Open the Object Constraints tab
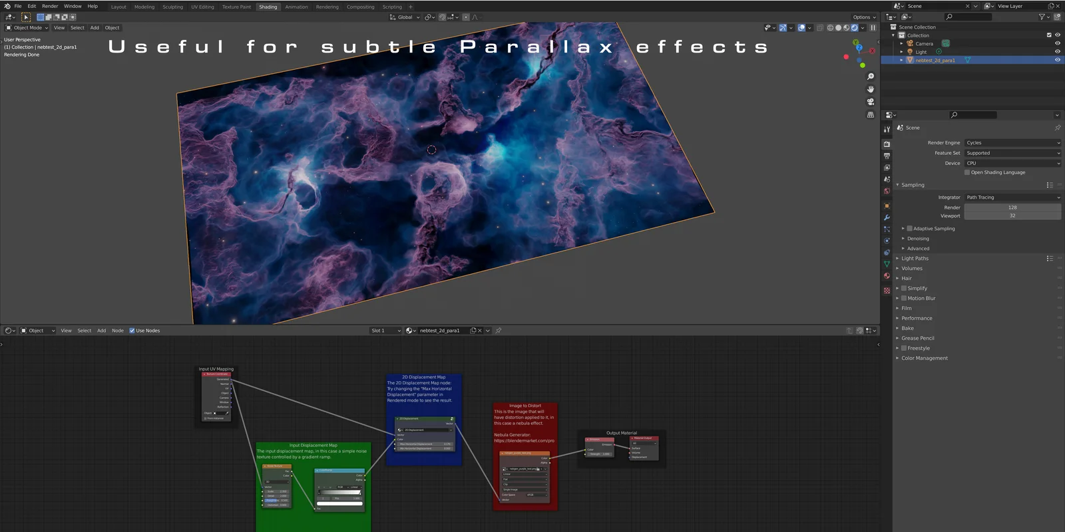 coord(887,253)
